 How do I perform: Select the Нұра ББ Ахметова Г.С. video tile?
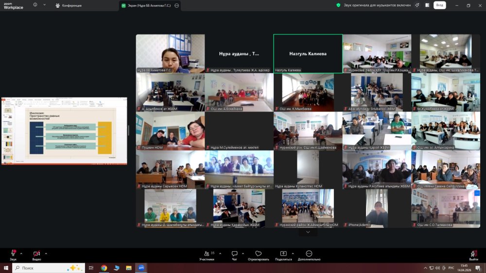click(170, 53)
